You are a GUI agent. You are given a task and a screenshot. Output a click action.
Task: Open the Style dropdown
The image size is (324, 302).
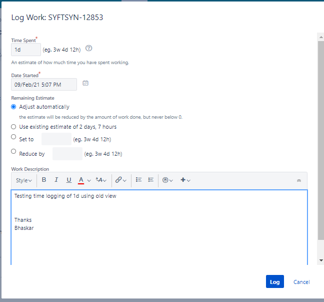pyautogui.click(x=24, y=180)
